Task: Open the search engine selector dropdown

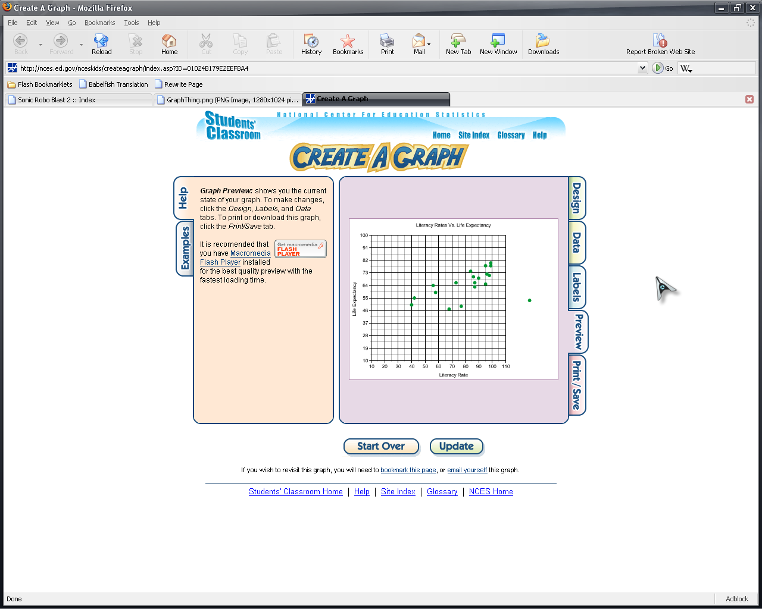Action: click(x=686, y=68)
